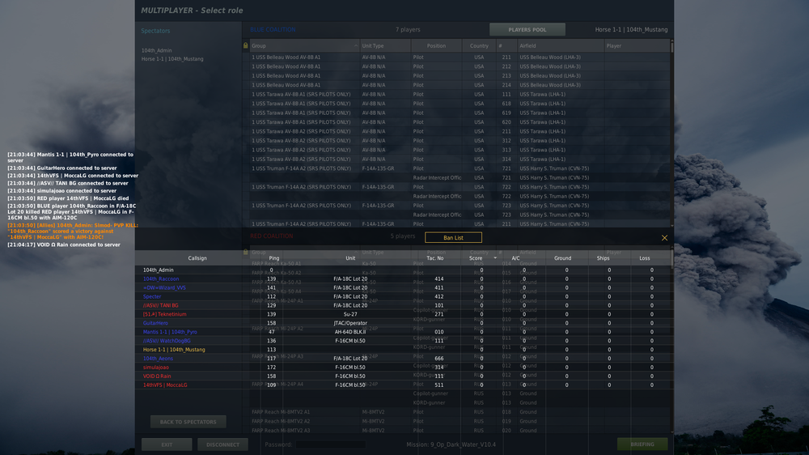Click the Password input field
The image size is (809, 455).
click(330, 444)
